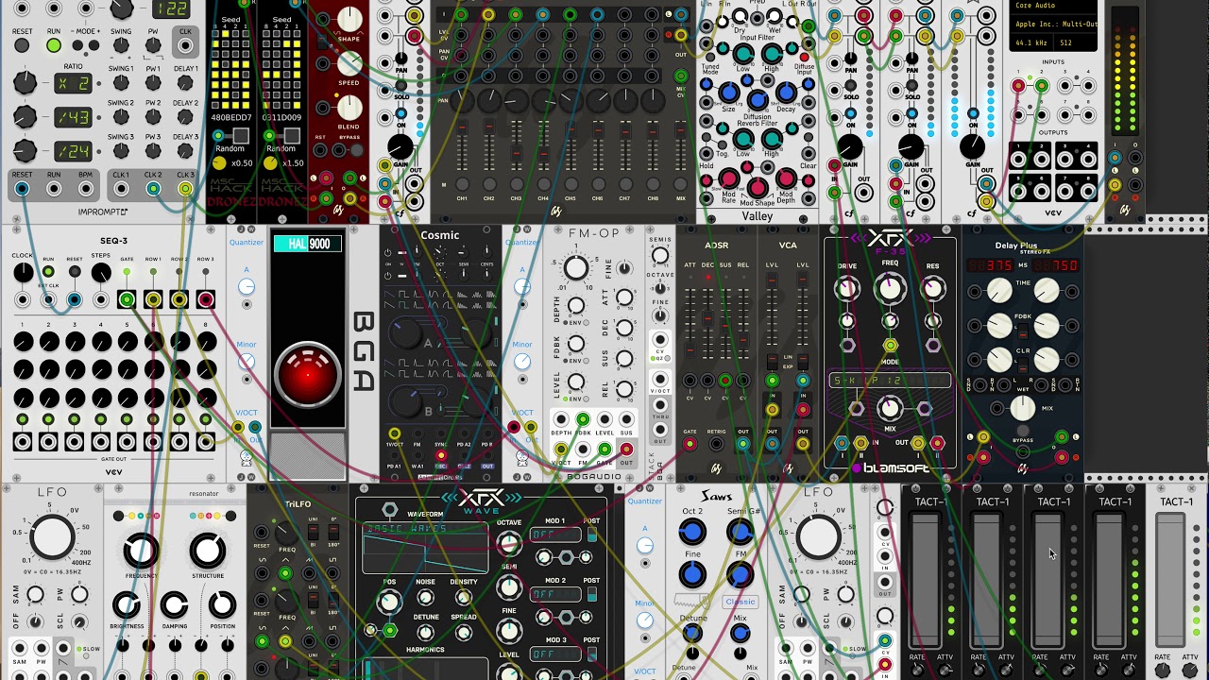The width and height of the screenshot is (1209, 680).
Task: Click the /43 ratio display
Action: coord(73,117)
